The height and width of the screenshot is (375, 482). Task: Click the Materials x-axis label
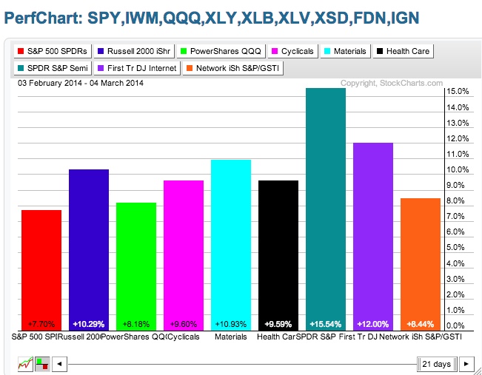click(231, 337)
